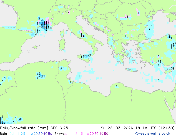Select the Rain 1 legend value

click(x=19, y=134)
